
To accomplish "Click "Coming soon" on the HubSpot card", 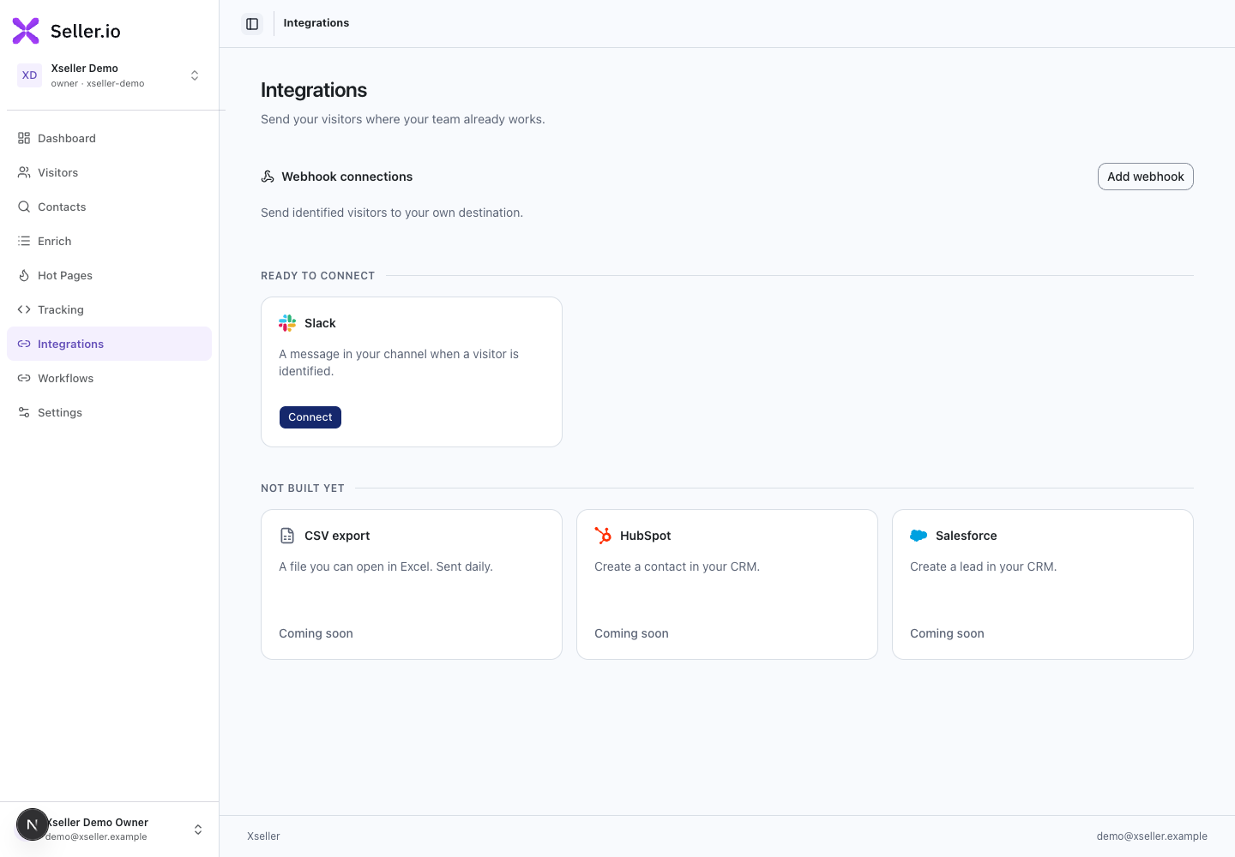I will [x=631, y=633].
